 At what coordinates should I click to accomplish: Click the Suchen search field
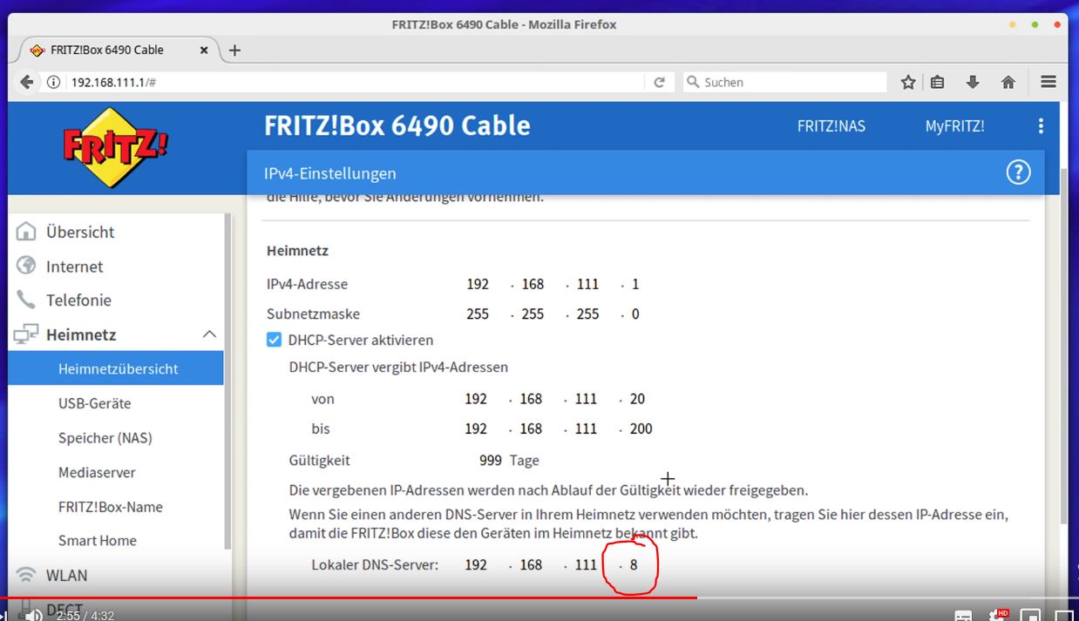pos(784,82)
